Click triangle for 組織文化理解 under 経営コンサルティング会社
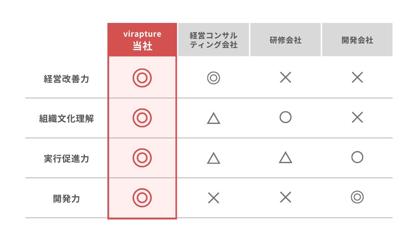Viewport: 418px width, 242px height. [x=214, y=119]
